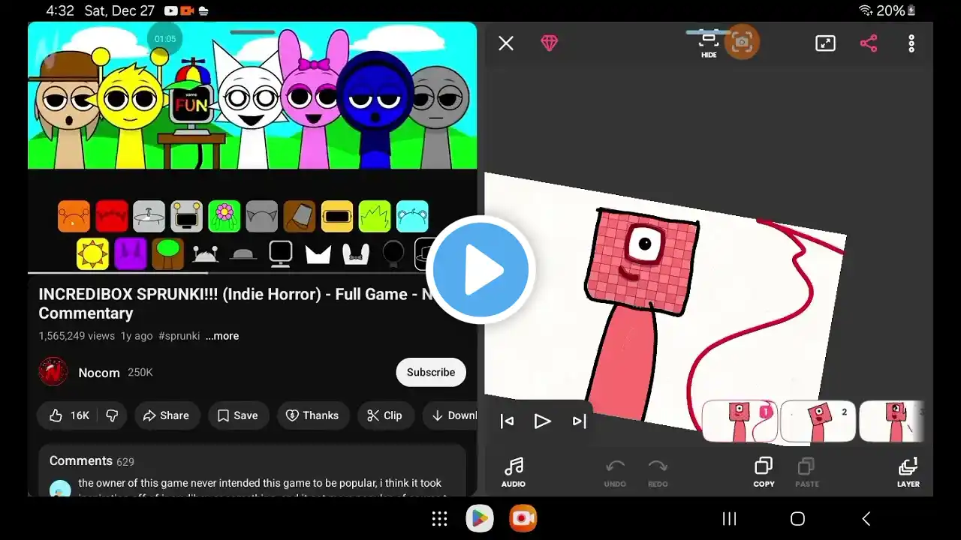This screenshot has width=961, height=540.
Task: Subscribe to the Nocom channel
Action: pos(431,372)
